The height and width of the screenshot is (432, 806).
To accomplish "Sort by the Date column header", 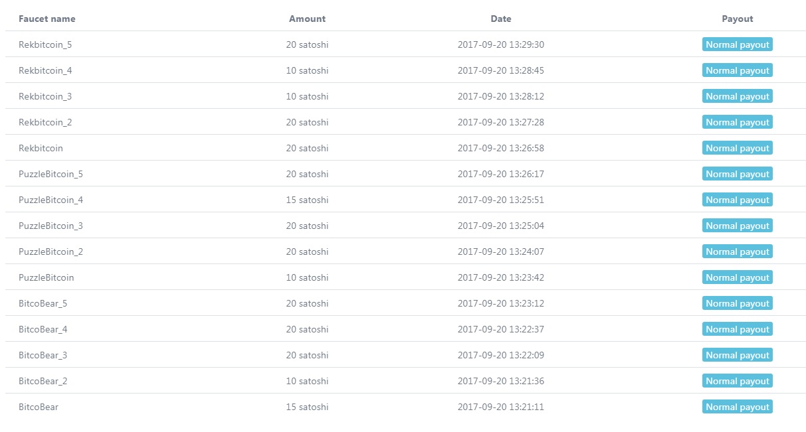I will [x=500, y=19].
